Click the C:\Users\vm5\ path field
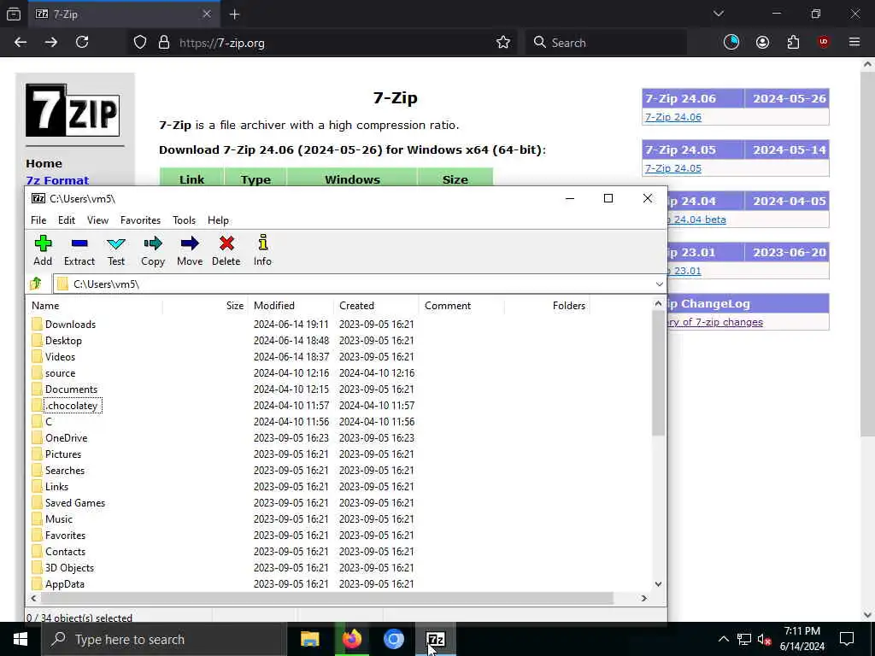 (360, 284)
